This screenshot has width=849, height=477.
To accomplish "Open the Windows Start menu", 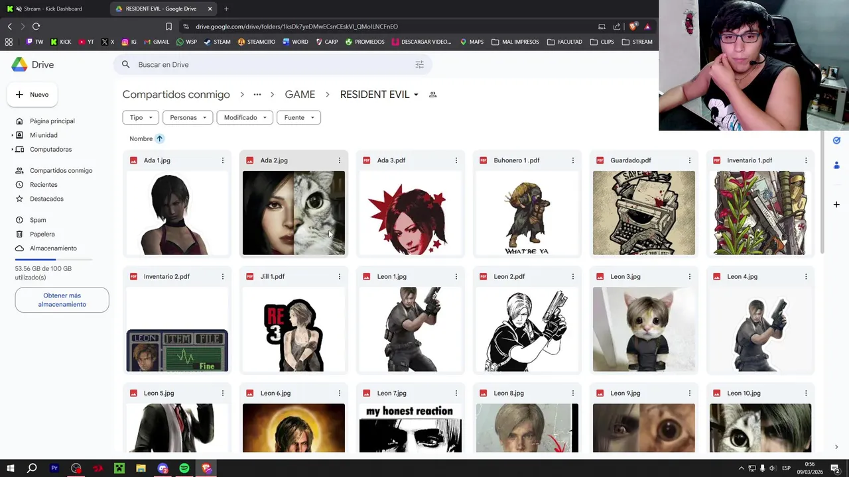I will (x=10, y=468).
